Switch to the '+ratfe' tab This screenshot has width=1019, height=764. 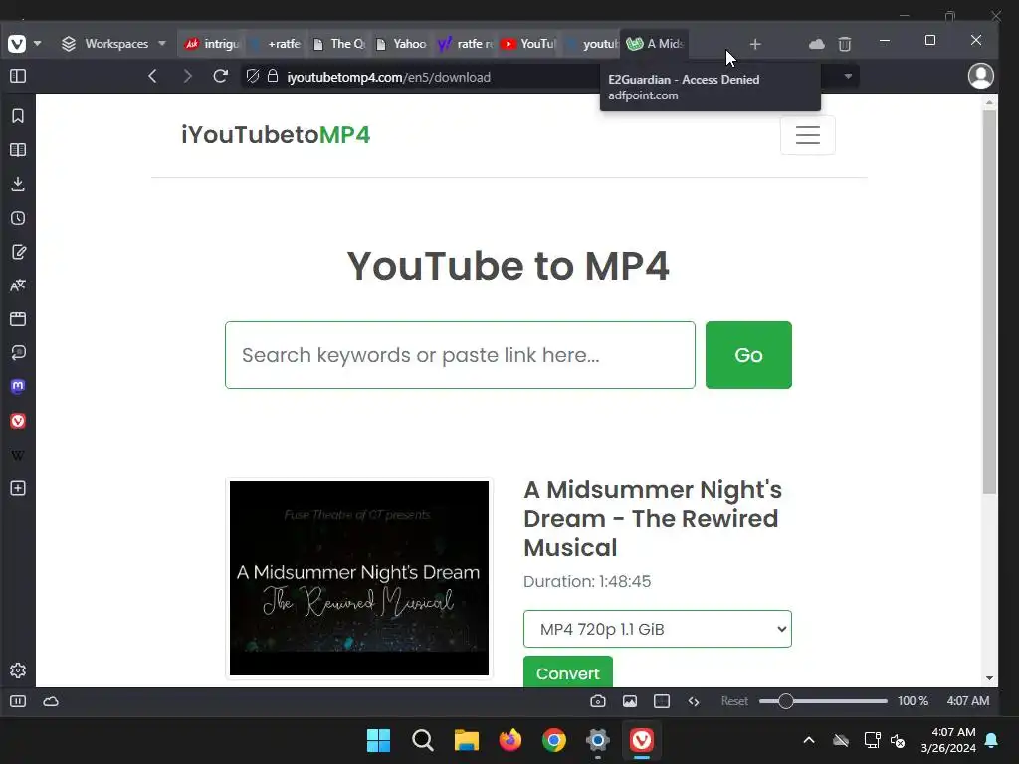(278, 44)
